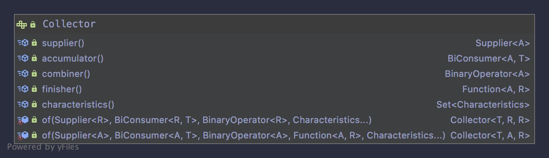This screenshot has width=549, height=158.
Task: Click the Function<A, R> return type of finisher()
Action: coord(495,89)
